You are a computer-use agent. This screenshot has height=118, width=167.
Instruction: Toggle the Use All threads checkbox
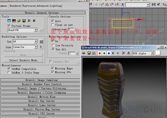[x=53, y=49]
